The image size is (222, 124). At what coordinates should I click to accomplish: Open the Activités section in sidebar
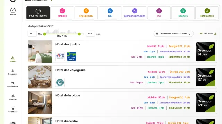point(13,97)
